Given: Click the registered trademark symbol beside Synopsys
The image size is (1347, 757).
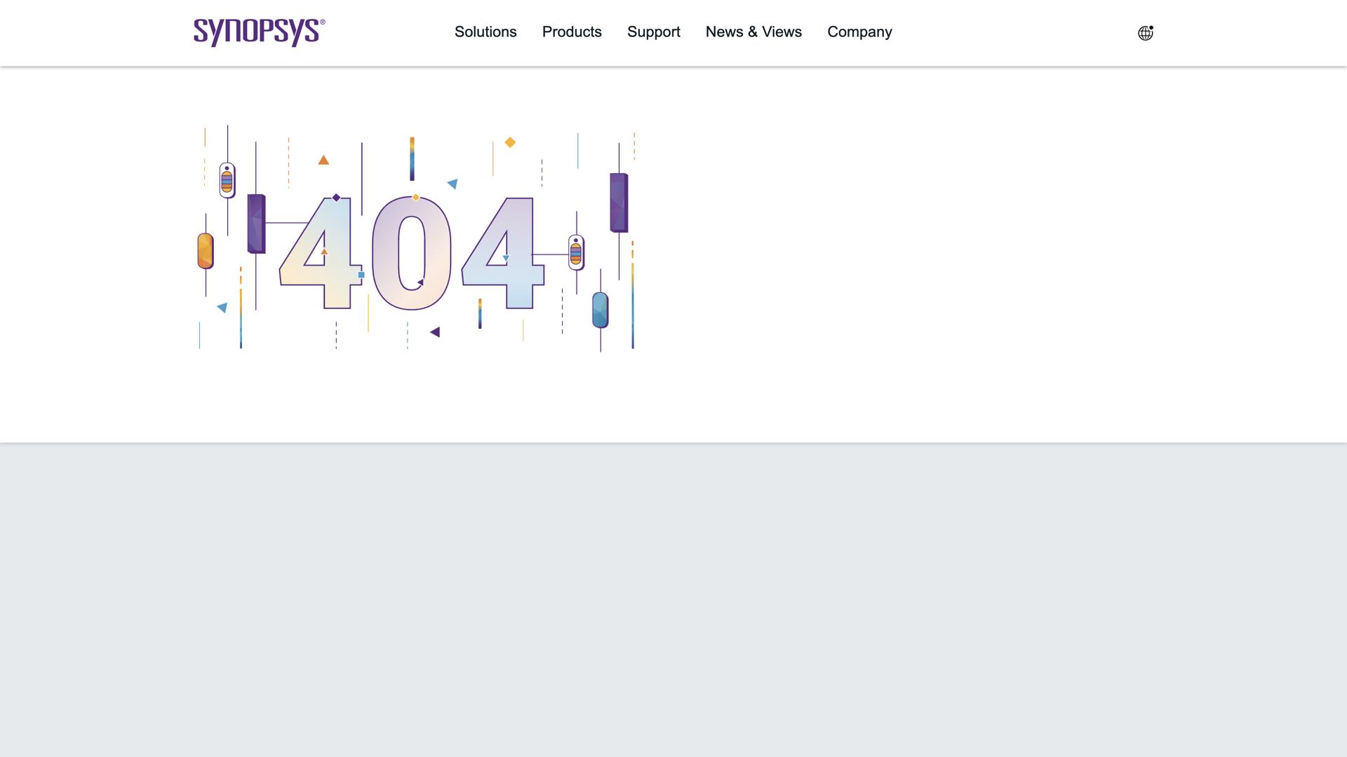Looking at the screenshot, I should 322,22.
